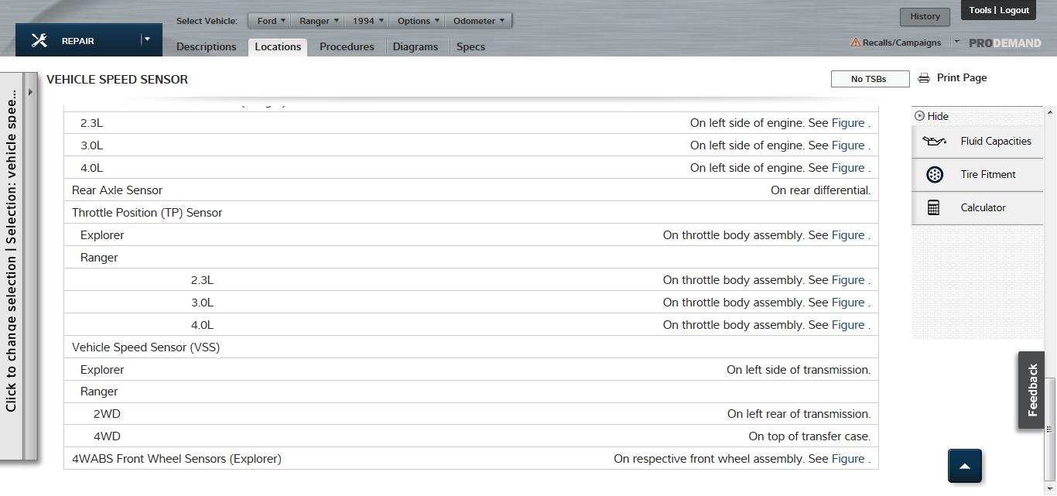Switch to the Procedures tab
This screenshot has height=496, width=1057.
pyautogui.click(x=347, y=46)
